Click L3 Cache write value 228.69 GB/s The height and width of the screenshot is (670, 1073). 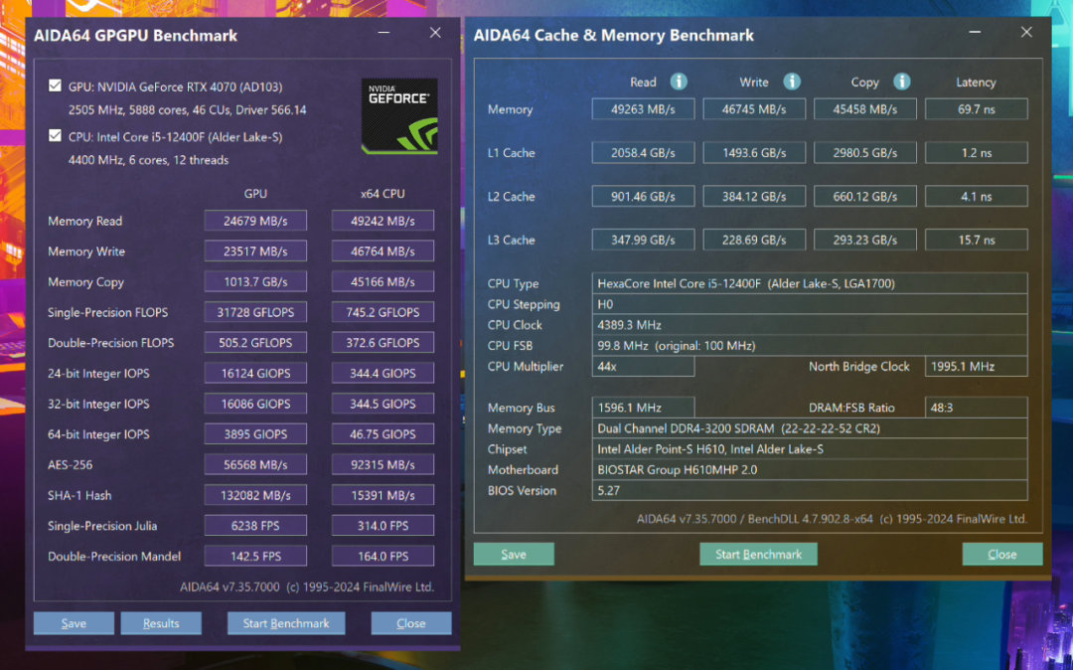(754, 241)
